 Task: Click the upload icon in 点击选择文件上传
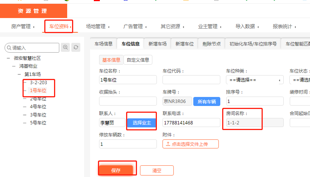[x=168, y=144]
